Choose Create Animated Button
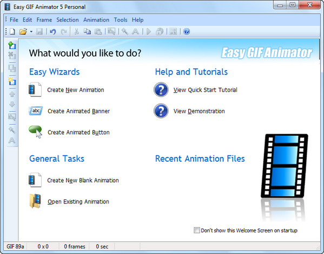Image resolution: width=324 pixels, height=254 pixels. pyautogui.click(x=78, y=133)
